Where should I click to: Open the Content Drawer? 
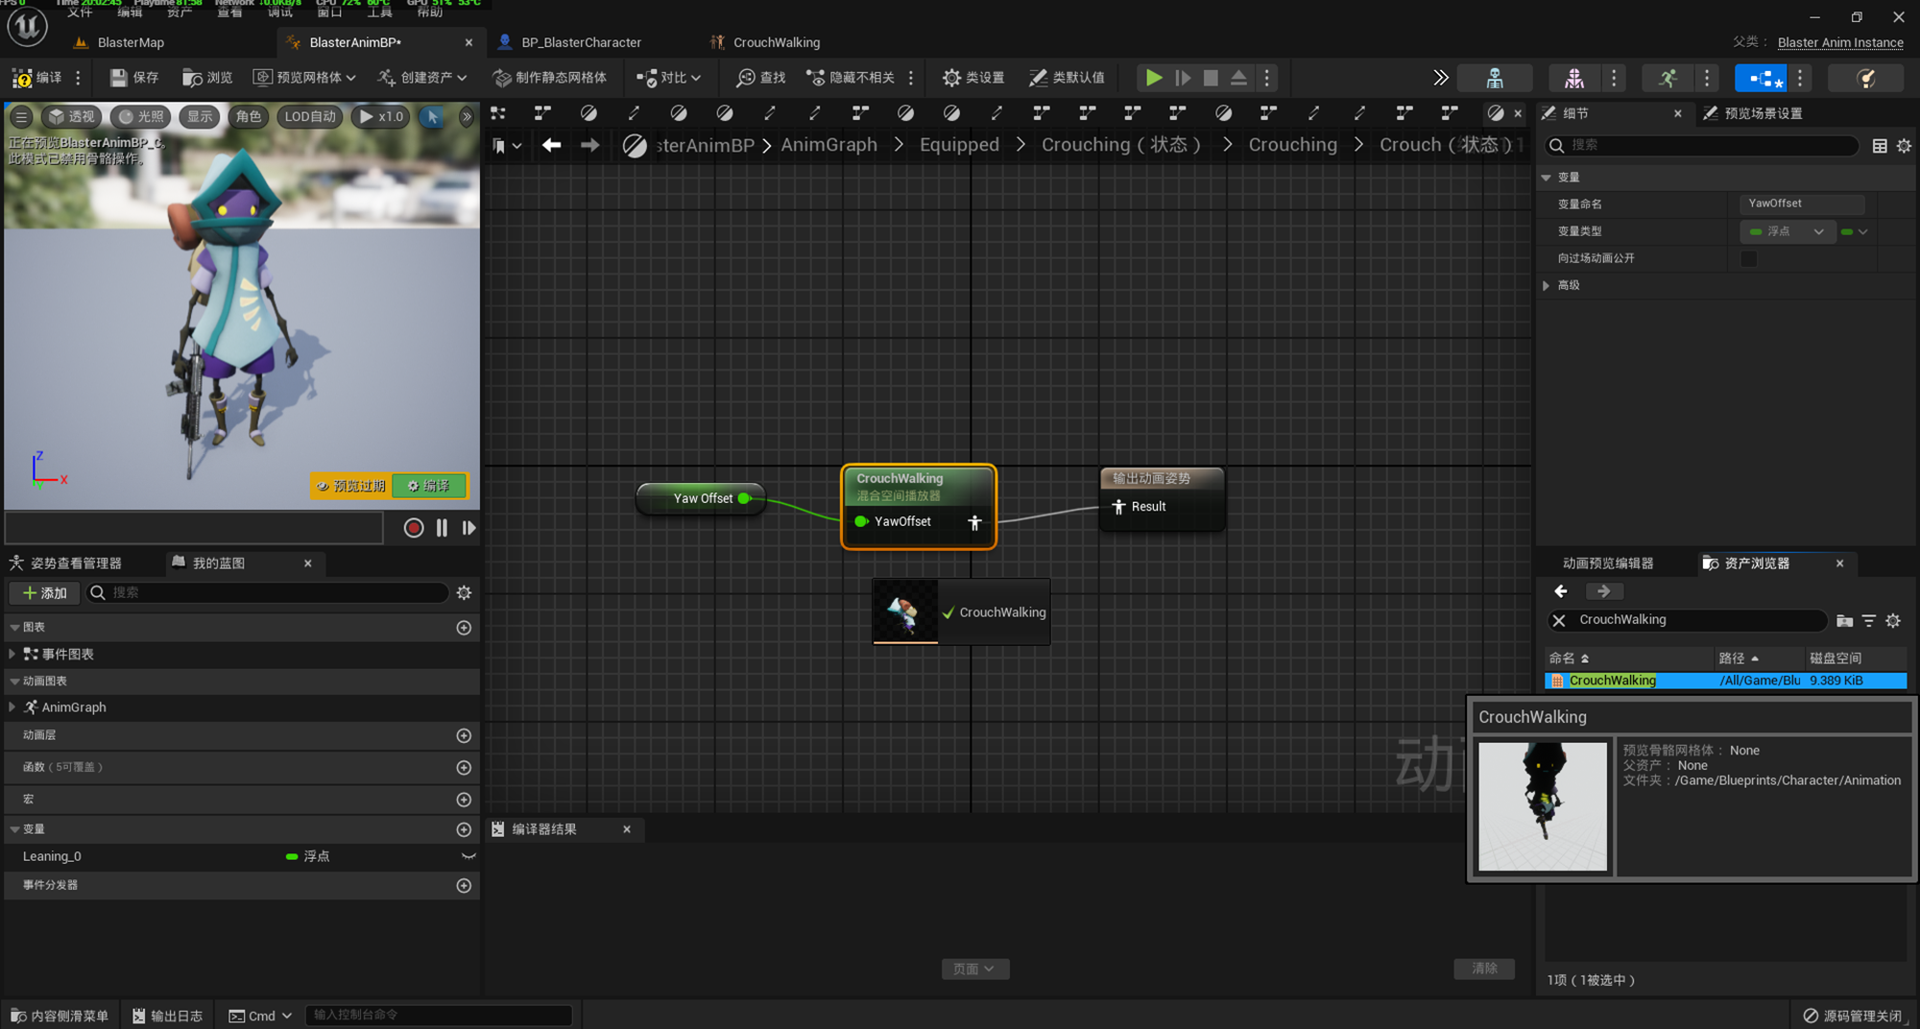(60, 1016)
